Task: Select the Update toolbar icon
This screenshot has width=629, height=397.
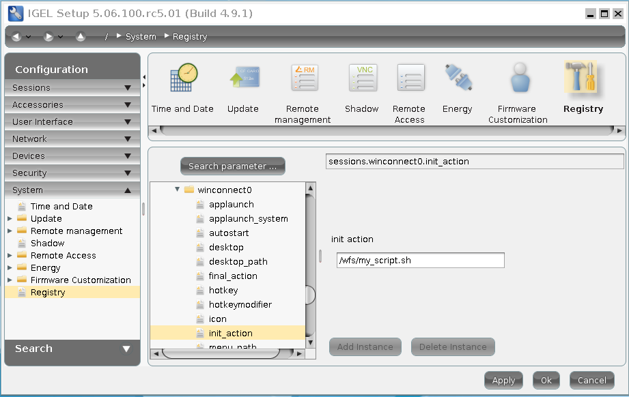Action: point(243,77)
